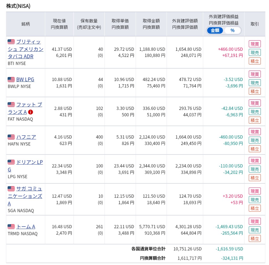Click 現買 button for TRMD row
269x265 pixels.
255,221
